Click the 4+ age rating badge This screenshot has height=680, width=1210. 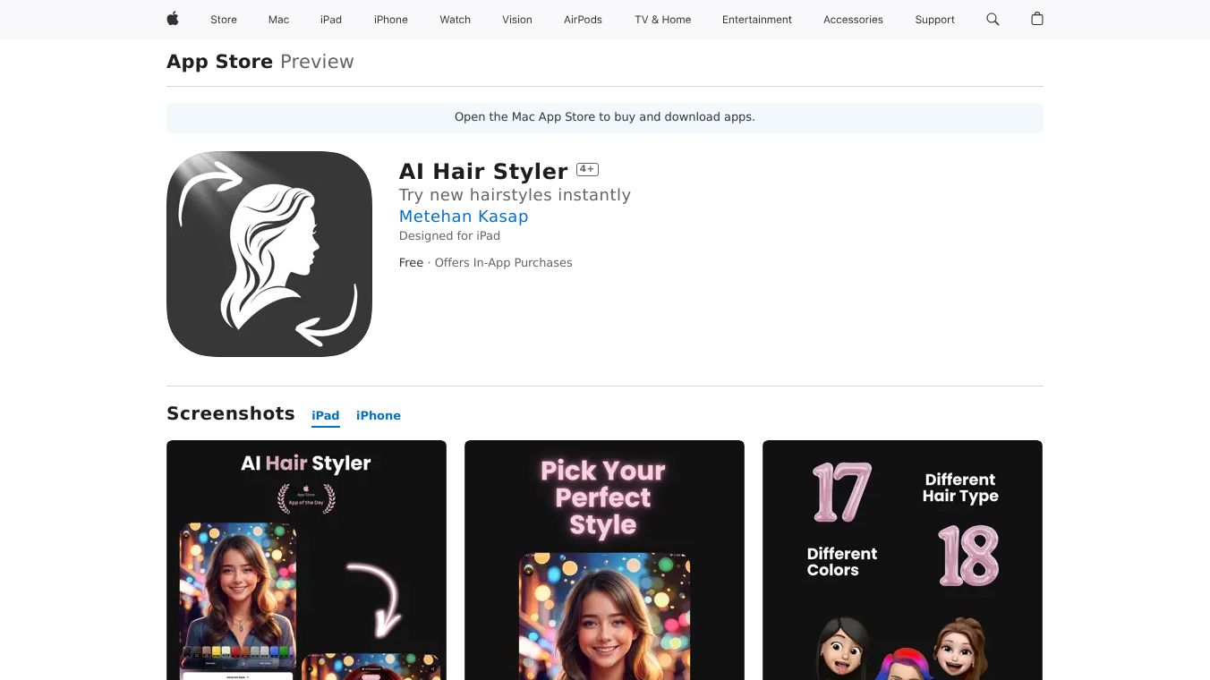click(x=587, y=169)
